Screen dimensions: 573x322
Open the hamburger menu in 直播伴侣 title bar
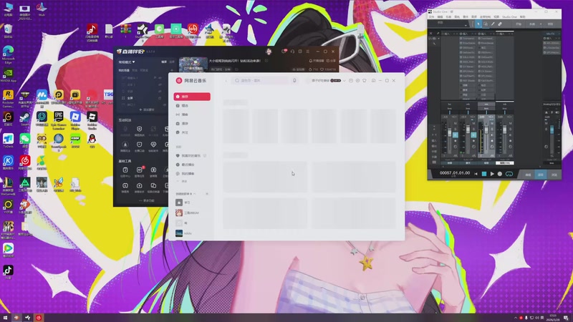(308, 52)
